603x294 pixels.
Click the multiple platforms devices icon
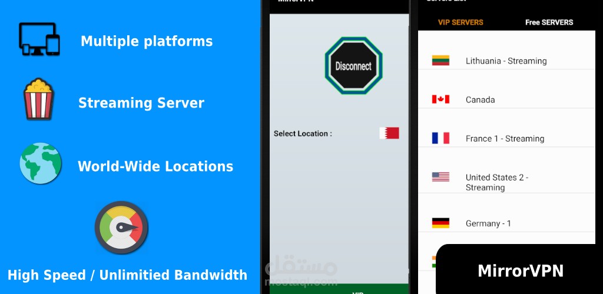pos(39,39)
